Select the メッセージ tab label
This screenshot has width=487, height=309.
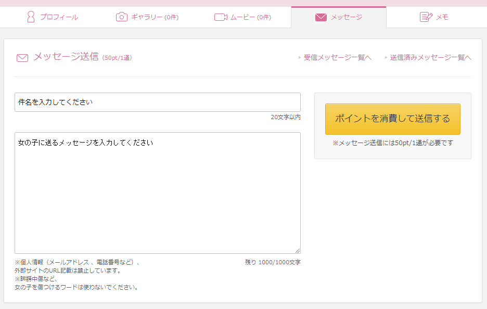coord(347,17)
